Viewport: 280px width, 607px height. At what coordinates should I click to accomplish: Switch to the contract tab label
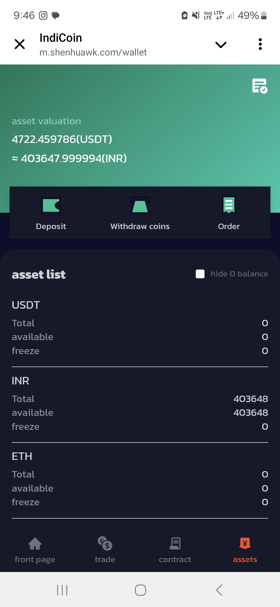(175, 560)
